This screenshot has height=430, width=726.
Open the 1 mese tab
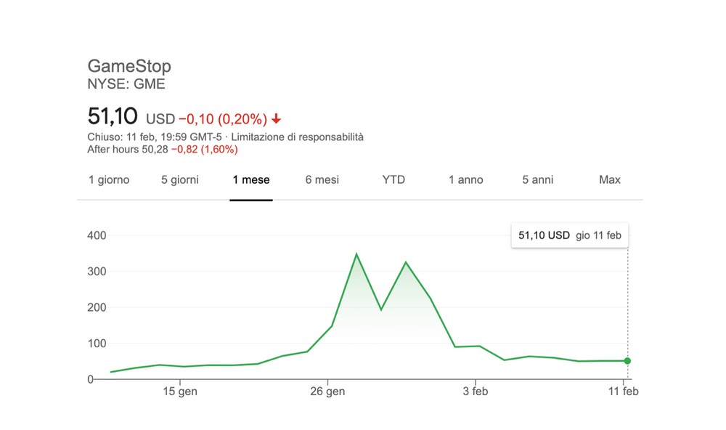point(251,180)
